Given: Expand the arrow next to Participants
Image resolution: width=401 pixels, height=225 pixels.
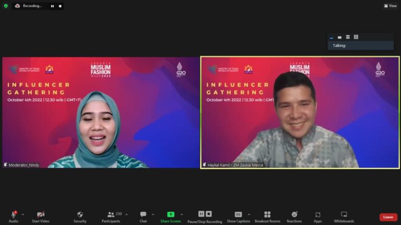Looking at the screenshot, I should (127, 214).
